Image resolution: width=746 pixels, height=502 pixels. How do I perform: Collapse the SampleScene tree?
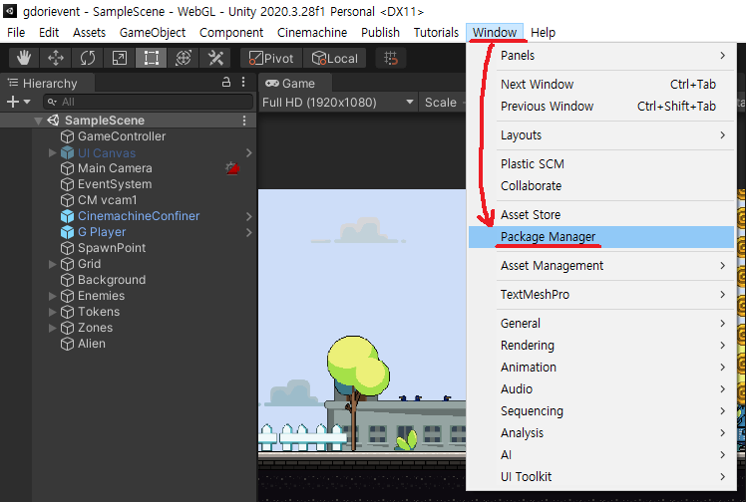(39, 121)
